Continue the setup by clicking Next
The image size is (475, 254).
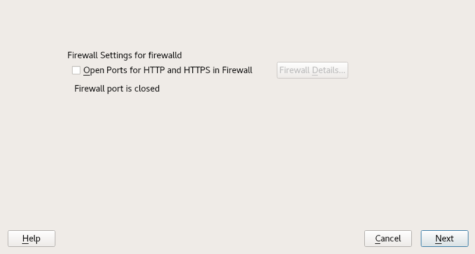pos(444,239)
